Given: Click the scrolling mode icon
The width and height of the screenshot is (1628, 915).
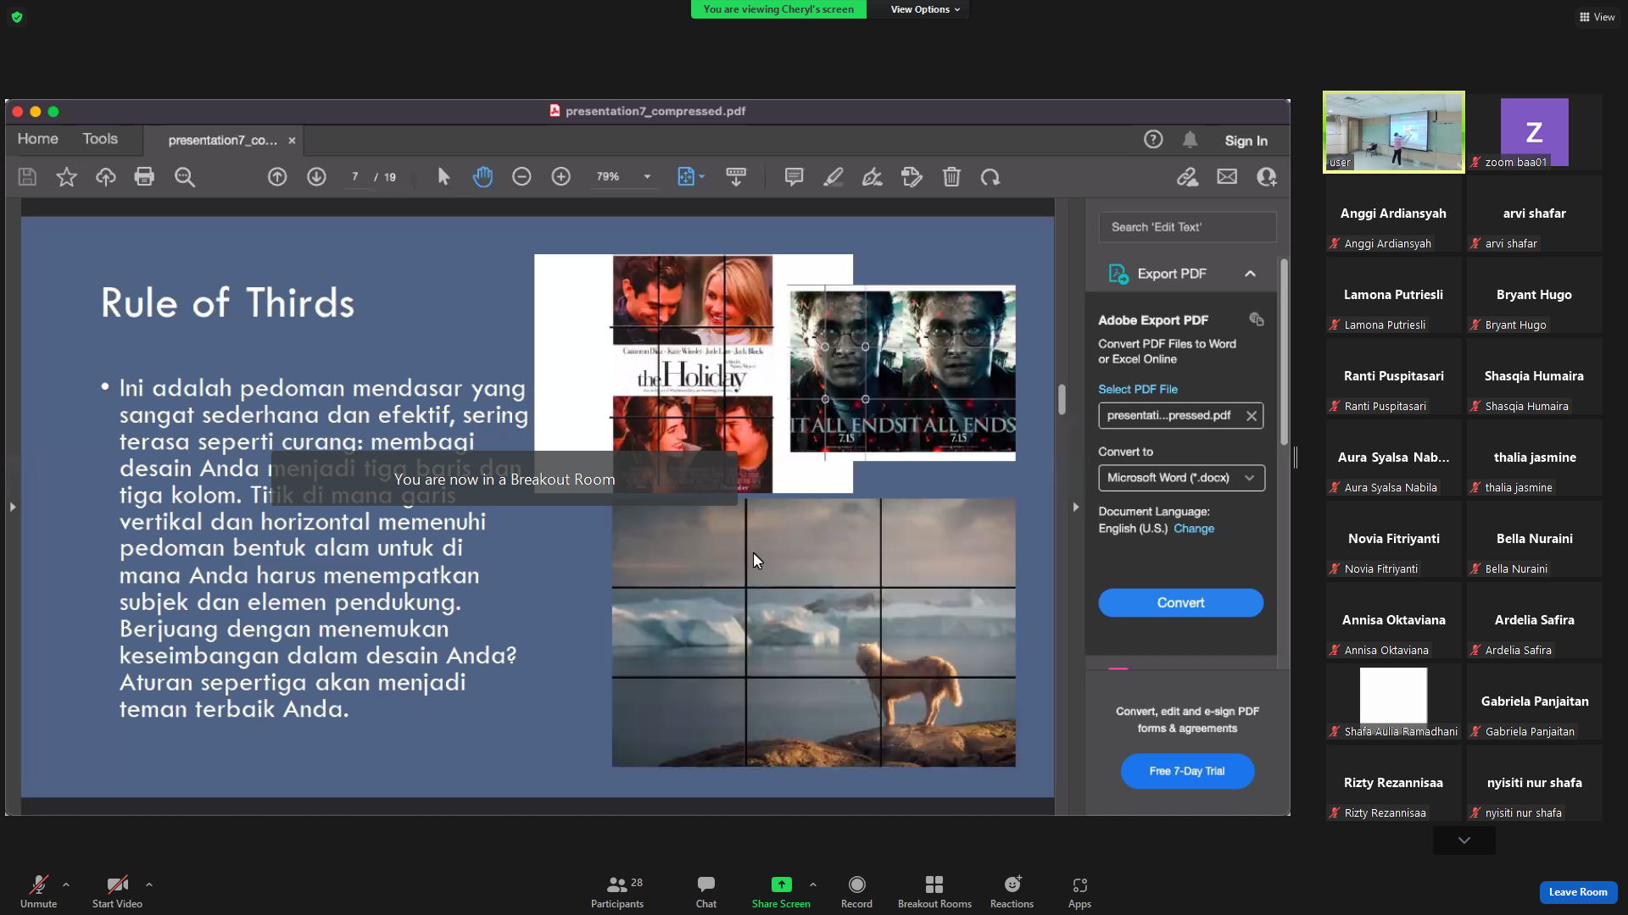Looking at the screenshot, I should pos(736,176).
